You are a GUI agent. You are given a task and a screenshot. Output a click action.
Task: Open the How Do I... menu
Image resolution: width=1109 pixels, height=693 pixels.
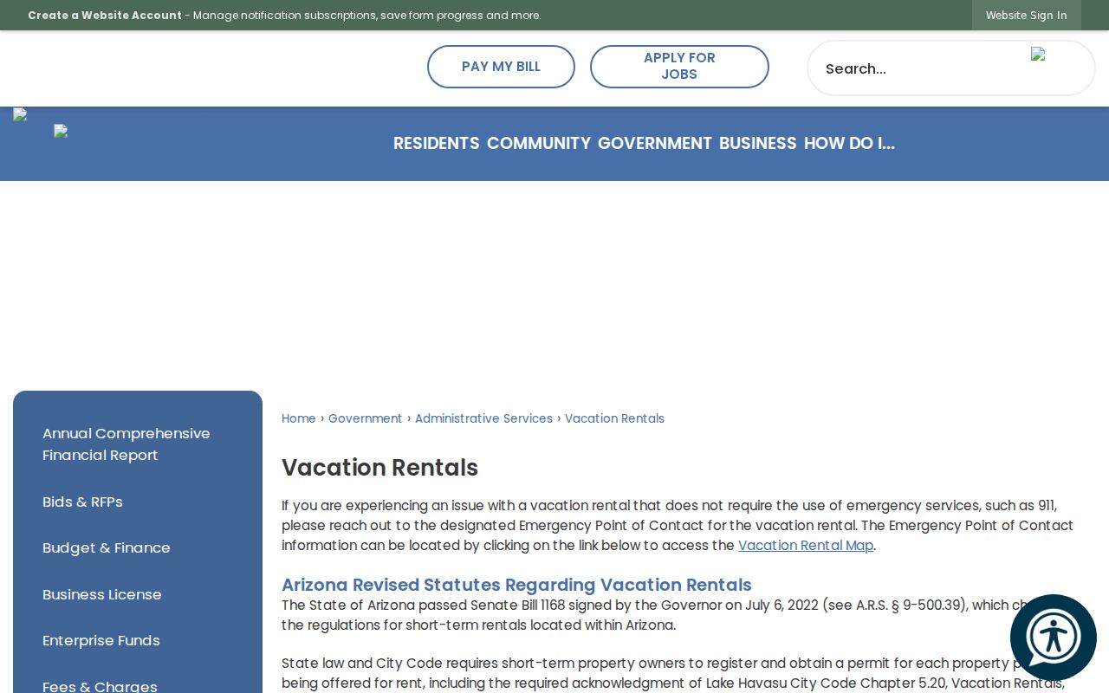(x=849, y=144)
